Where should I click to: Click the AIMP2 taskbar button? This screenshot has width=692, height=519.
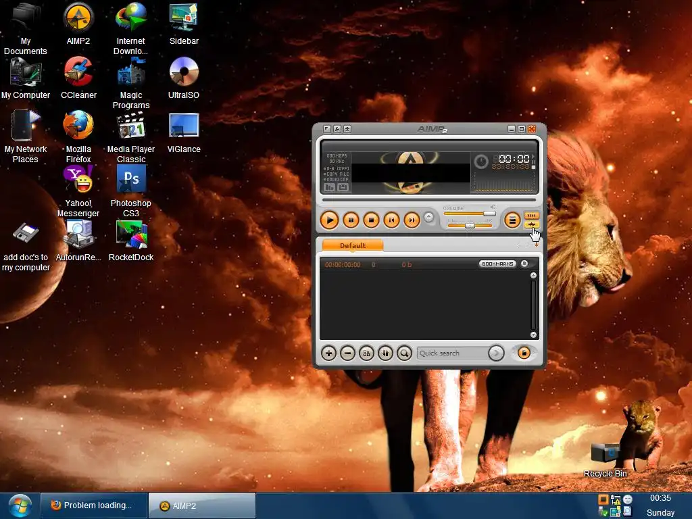coord(202,505)
